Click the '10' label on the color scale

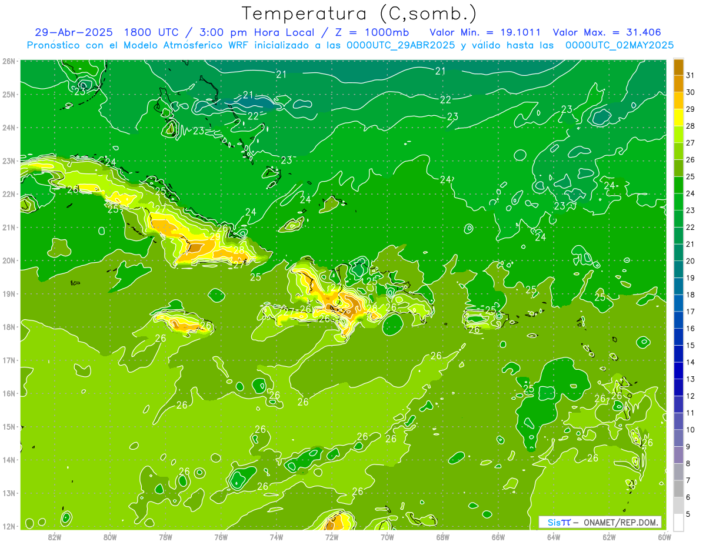[x=690, y=430]
